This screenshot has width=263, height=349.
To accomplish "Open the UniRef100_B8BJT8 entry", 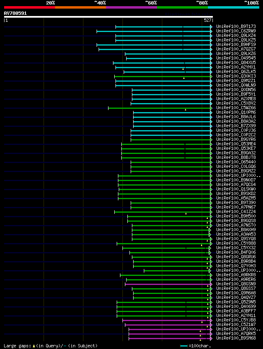I will tap(236, 158).
